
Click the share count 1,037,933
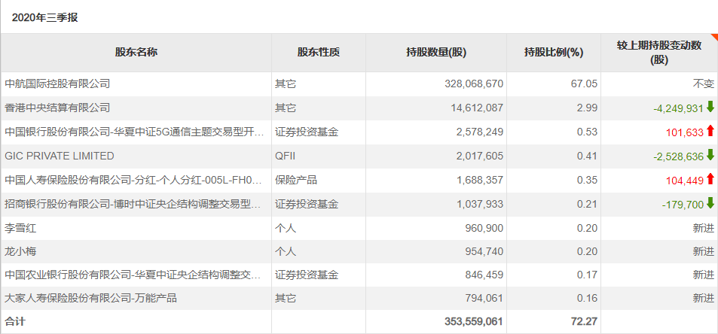479,205
